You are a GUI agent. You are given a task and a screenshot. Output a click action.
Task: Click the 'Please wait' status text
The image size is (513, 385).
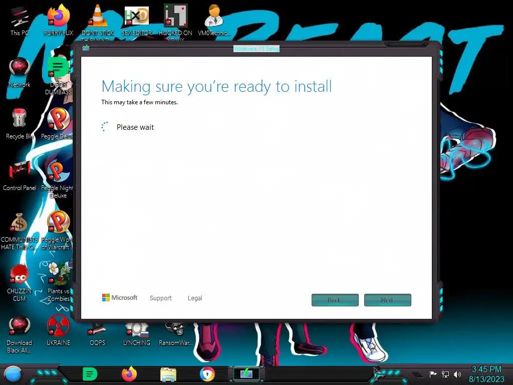tap(135, 127)
